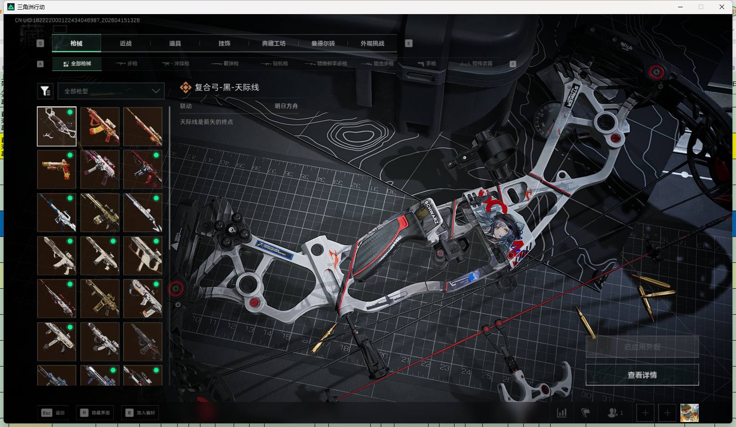The image size is (736, 427).
Task: Select the white-silver rifle skin in third row
Action: (x=143, y=212)
